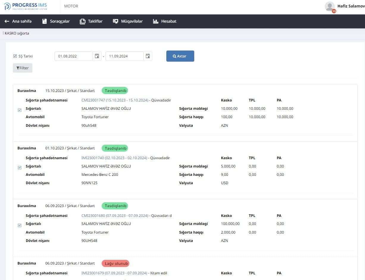
Task: Click Təsdiqlənib badge for 01.10.2023 entry
Action: [x=115, y=148]
